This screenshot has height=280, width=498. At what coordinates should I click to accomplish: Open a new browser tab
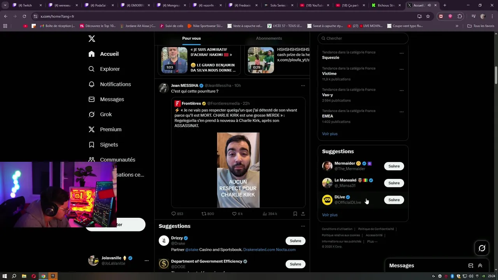coord(445,5)
